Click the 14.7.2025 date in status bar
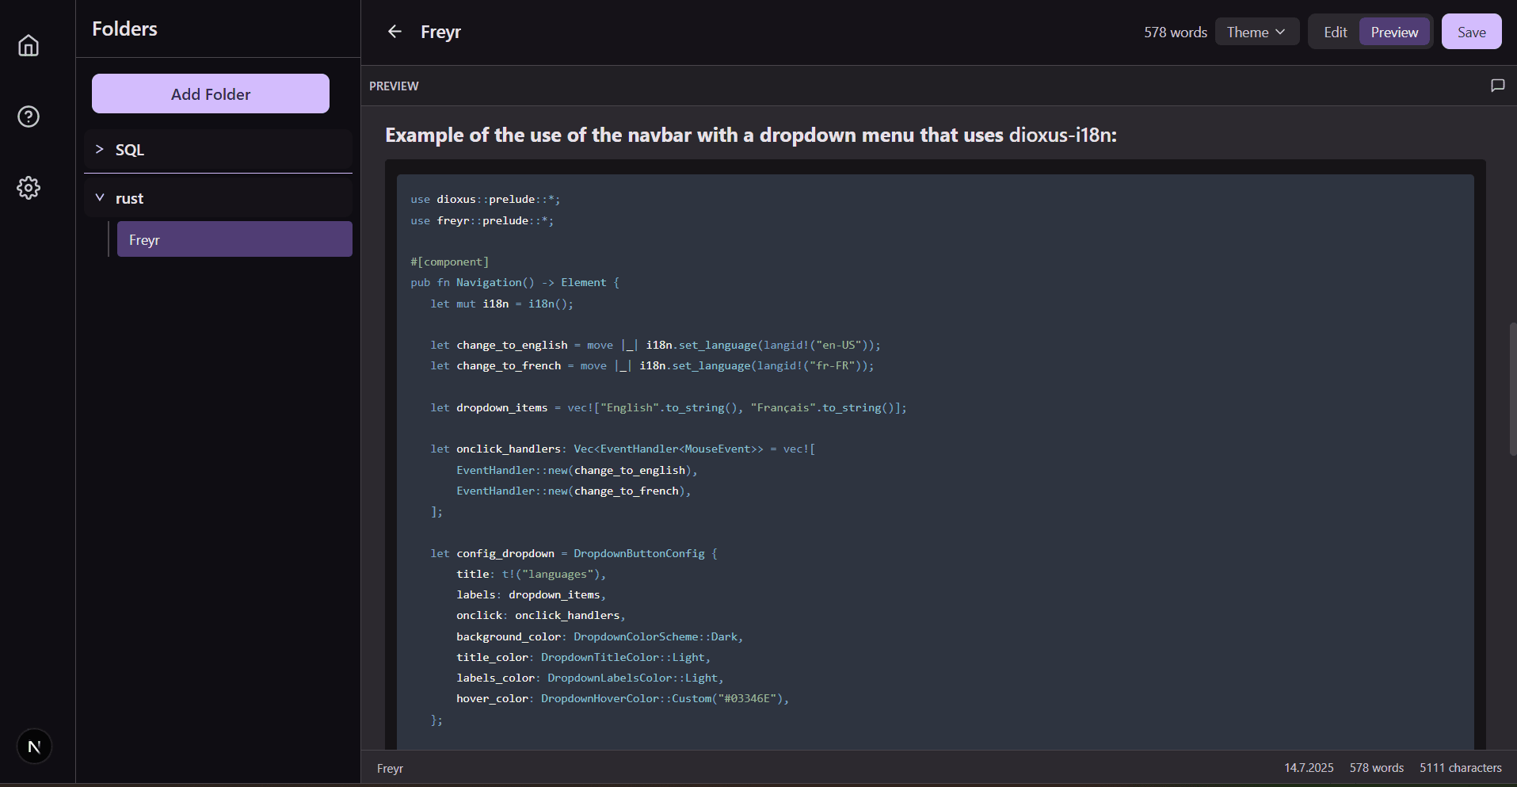 (x=1309, y=767)
